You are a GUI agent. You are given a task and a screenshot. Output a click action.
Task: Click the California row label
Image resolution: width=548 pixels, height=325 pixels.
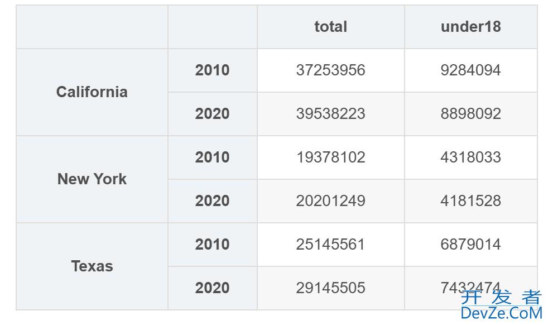pos(92,92)
